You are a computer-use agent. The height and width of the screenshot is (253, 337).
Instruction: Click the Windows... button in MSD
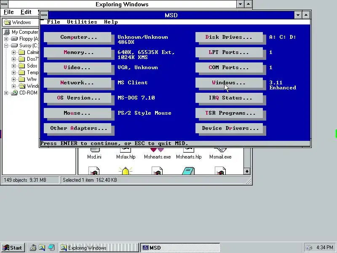(x=229, y=83)
